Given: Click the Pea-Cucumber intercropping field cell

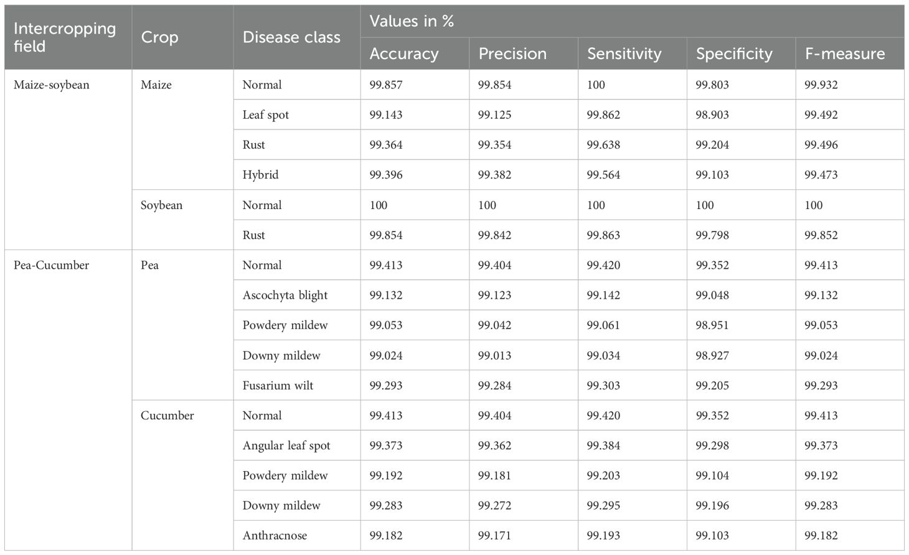Looking at the screenshot, I should 52,265.
